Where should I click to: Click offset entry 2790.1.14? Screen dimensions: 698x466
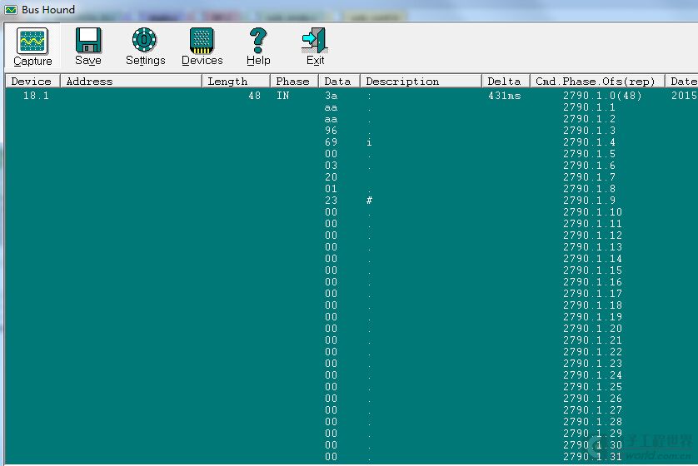(x=592, y=259)
